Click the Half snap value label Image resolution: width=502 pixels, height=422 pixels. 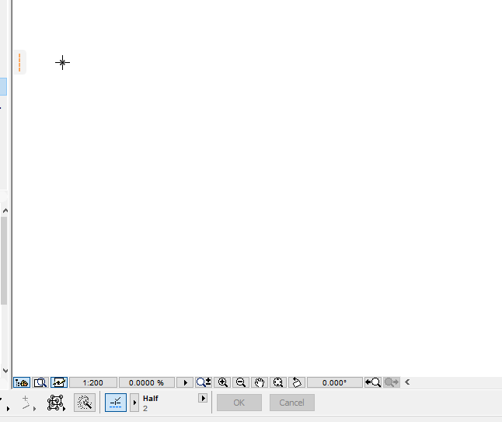coord(151,399)
